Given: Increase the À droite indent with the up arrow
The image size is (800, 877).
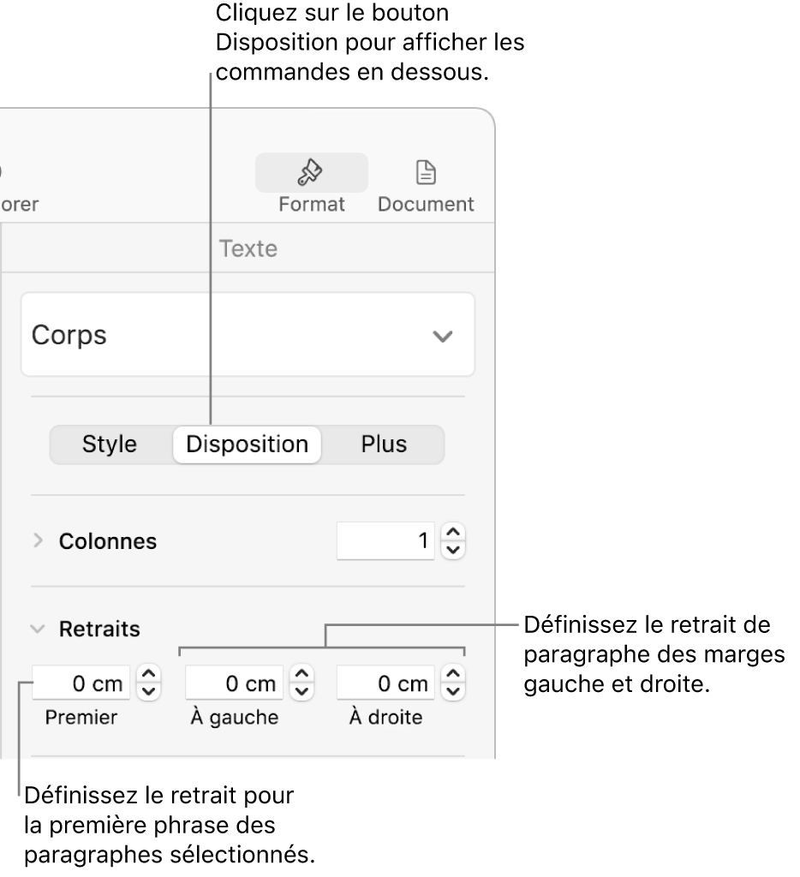Looking at the screenshot, I should point(454,676).
